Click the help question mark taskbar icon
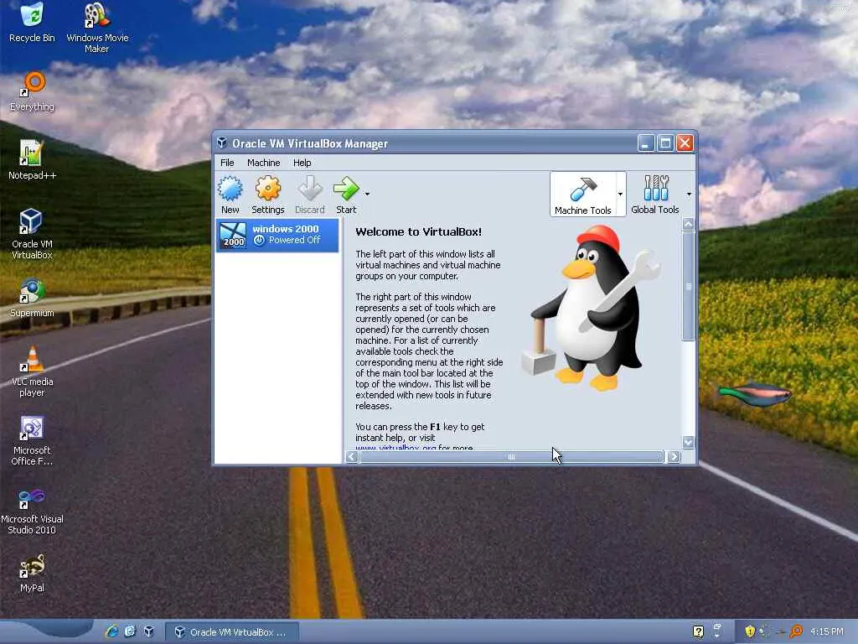This screenshot has width=858, height=644. click(x=698, y=631)
